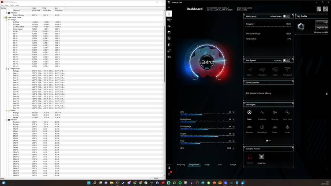Viewport: 331px width, 186px height.
Task: Click the Register Your Product button
Action: pyautogui.click(x=322, y=28)
